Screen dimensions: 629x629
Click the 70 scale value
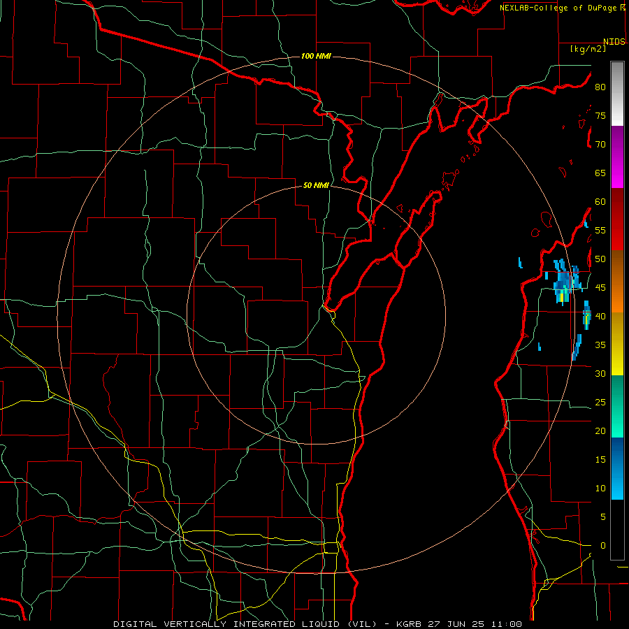pos(600,145)
